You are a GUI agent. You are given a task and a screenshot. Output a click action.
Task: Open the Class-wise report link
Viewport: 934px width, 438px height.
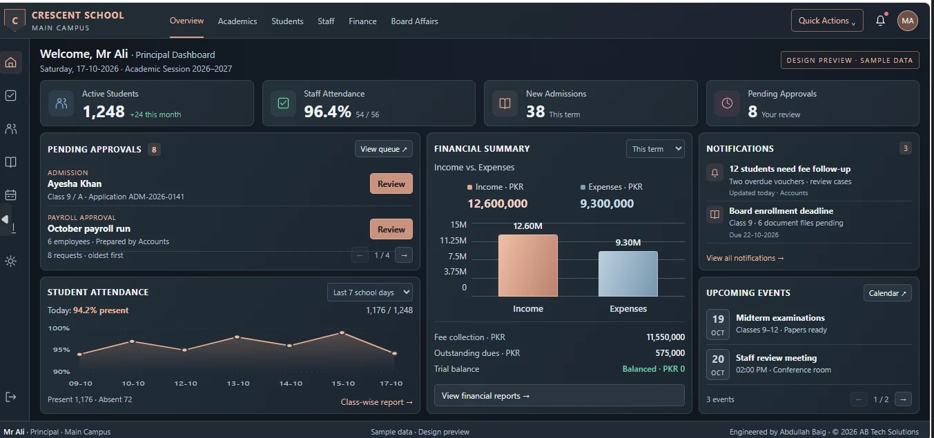pyautogui.click(x=376, y=402)
